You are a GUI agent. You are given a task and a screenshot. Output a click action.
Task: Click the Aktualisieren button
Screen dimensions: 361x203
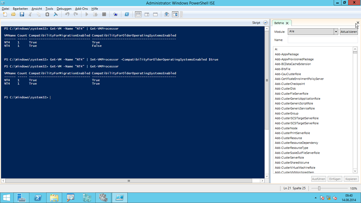coord(349,32)
